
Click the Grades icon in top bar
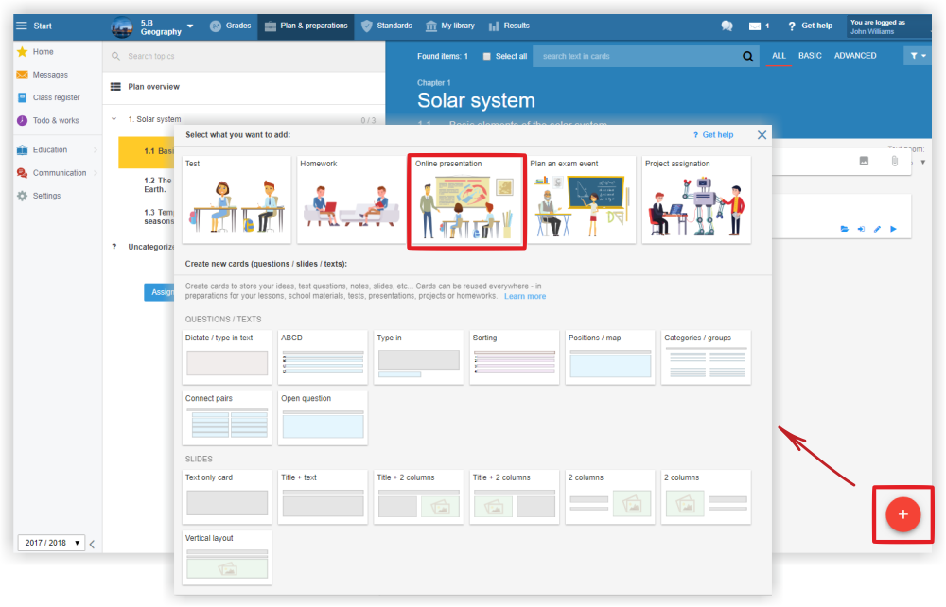216,26
